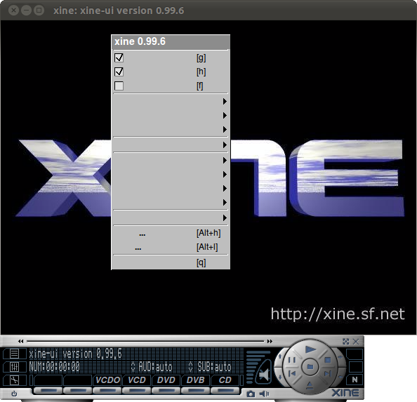The height and width of the screenshot is (402, 417).
Task: Stop playback with the square button
Action: point(328,360)
